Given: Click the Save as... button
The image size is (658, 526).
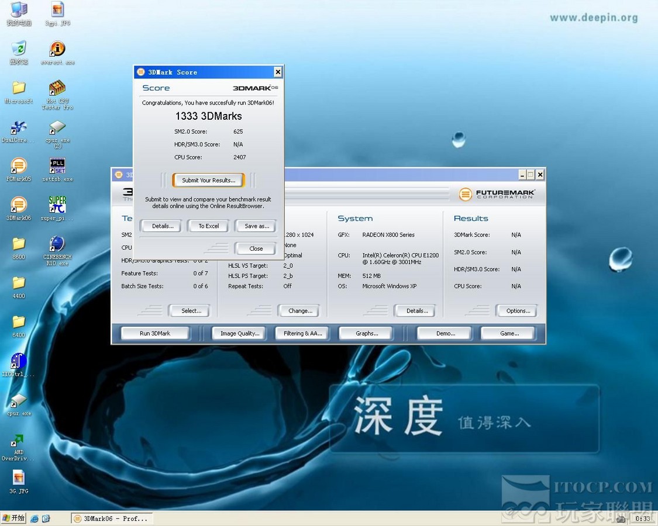Looking at the screenshot, I should point(256,226).
